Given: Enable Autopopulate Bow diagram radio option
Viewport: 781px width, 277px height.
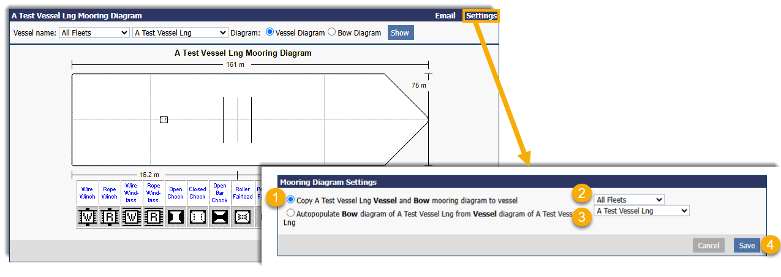Looking at the screenshot, I should pyautogui.click(x=290, y=214).
